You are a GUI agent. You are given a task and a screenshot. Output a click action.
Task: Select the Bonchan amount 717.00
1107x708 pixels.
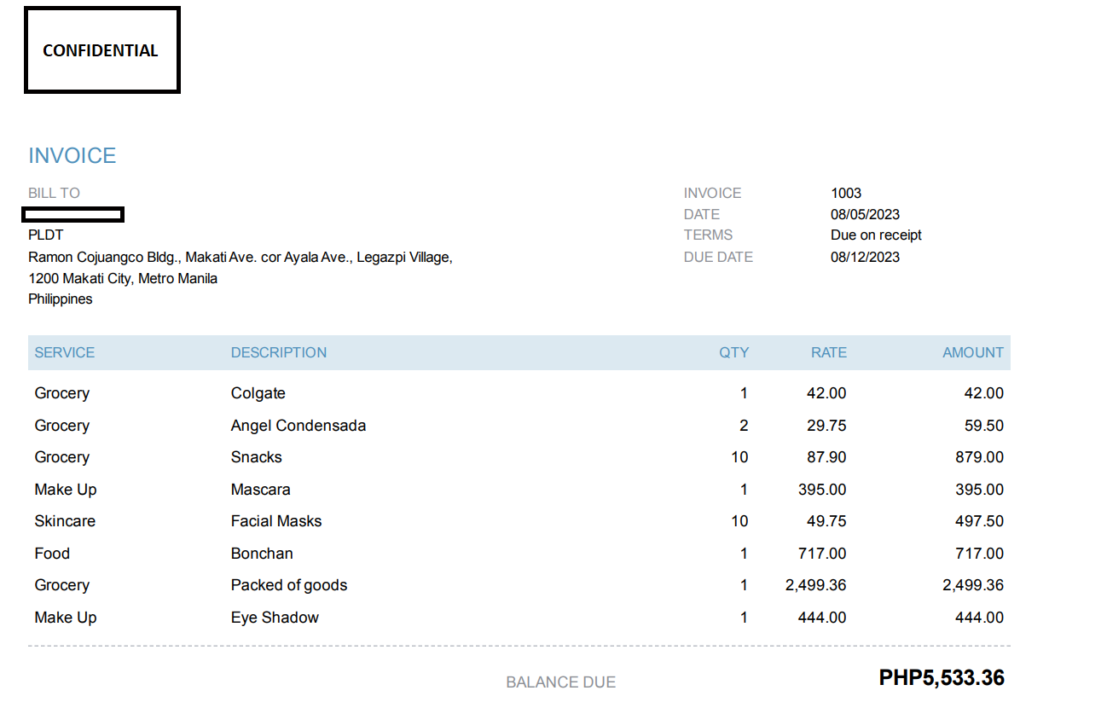tap(979, 554)
